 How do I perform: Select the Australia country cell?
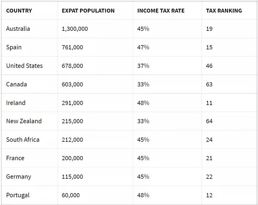[18, 29]
